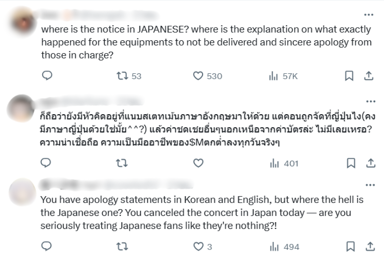
Task: Open the first commenter's profile avatar
Action: 23,20
